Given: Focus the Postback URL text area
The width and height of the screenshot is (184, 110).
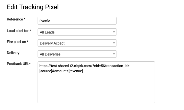Looking at the screenshot, I should click(96, 82).
